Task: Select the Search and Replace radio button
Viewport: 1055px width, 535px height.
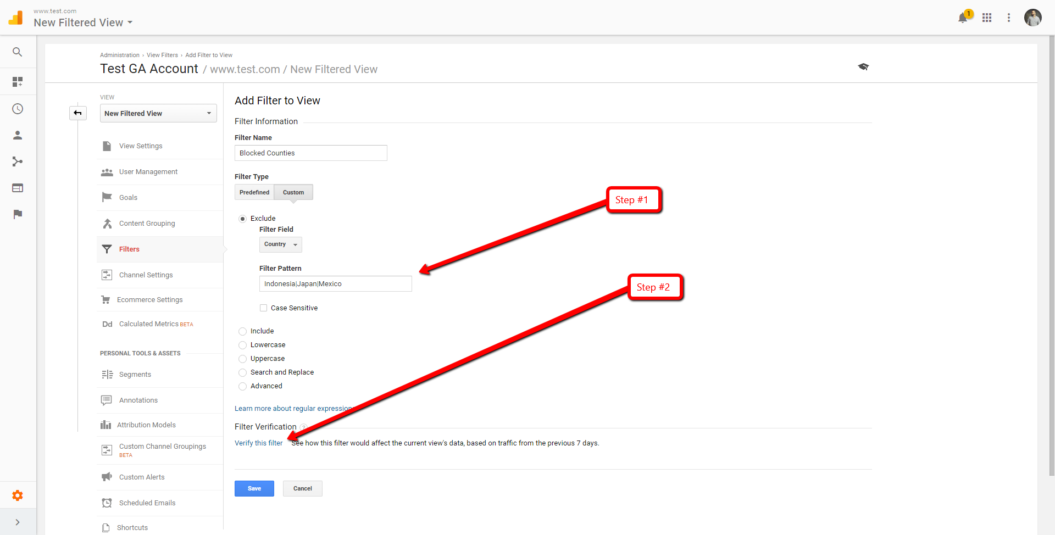Action: tap(242, 372)
